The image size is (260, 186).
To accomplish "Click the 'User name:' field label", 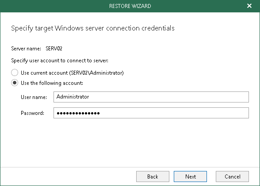I will 34,97.
